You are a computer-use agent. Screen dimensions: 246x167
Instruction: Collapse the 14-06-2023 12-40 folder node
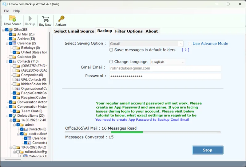click(x=11, y=120)
